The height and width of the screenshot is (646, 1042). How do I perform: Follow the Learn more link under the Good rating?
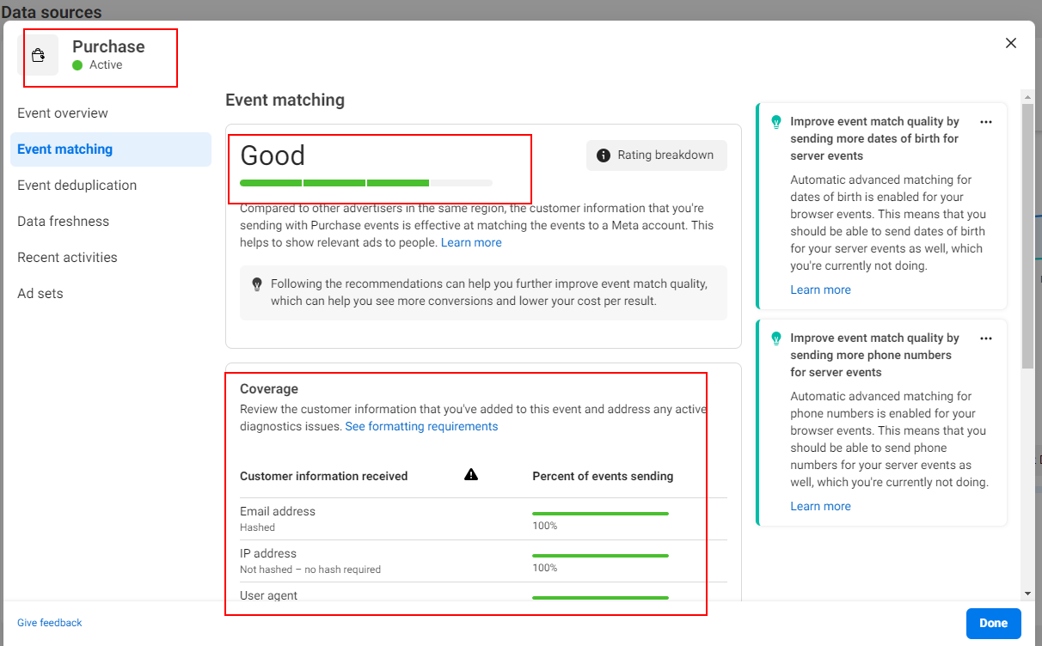click(471, 243)
